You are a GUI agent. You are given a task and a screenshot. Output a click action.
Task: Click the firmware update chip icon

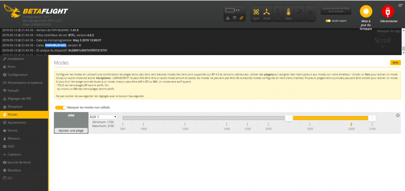(x=366, y=12)
